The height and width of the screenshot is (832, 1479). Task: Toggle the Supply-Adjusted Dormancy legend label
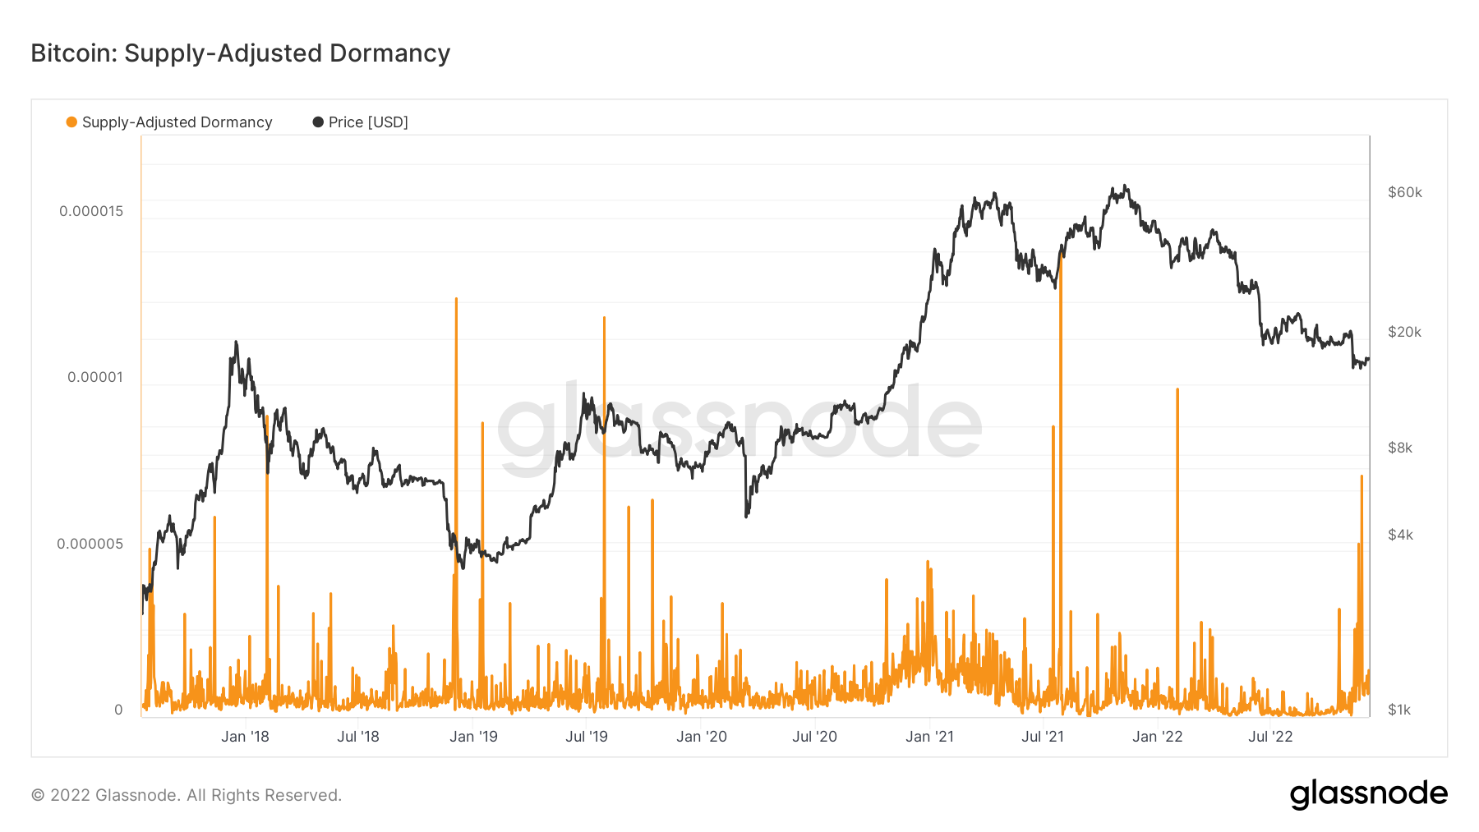[x=177, y=122]
